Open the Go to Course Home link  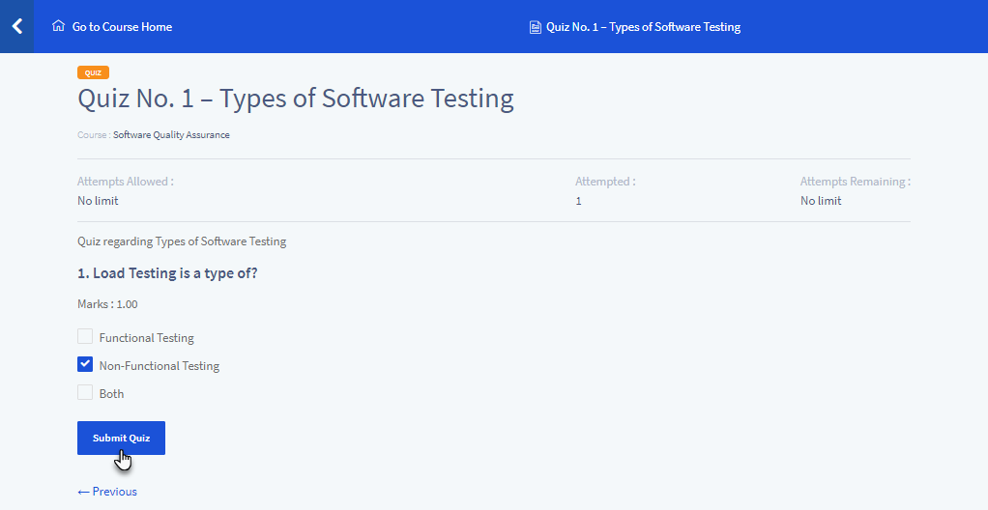122,27
